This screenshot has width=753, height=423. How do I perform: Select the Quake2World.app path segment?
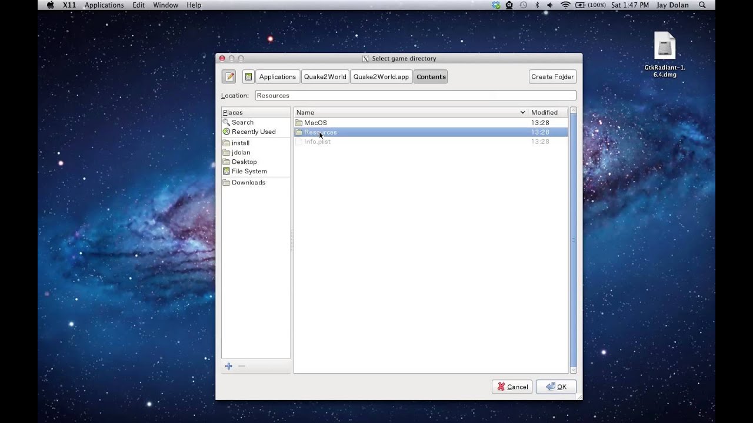coord(381,76)
